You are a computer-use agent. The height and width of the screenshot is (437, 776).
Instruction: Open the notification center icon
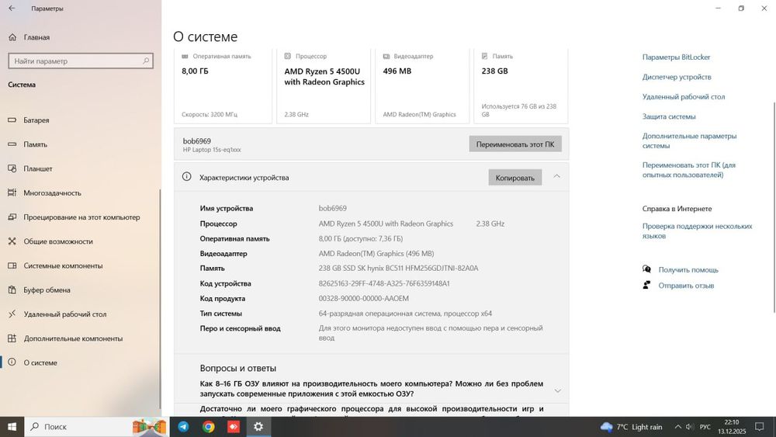[x=760, y=427]
